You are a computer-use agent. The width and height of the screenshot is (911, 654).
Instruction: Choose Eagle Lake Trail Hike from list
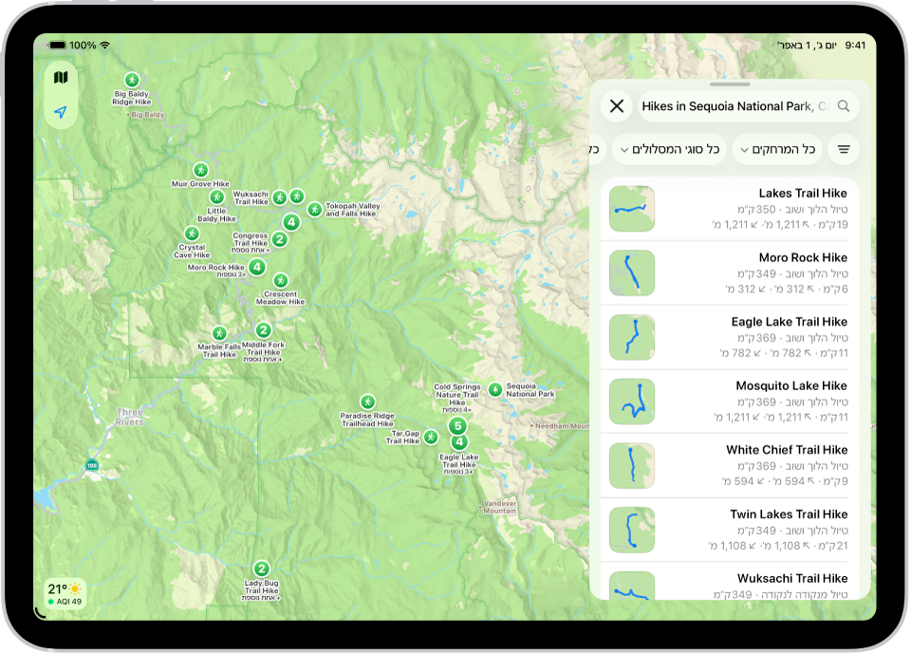point(729,337)
